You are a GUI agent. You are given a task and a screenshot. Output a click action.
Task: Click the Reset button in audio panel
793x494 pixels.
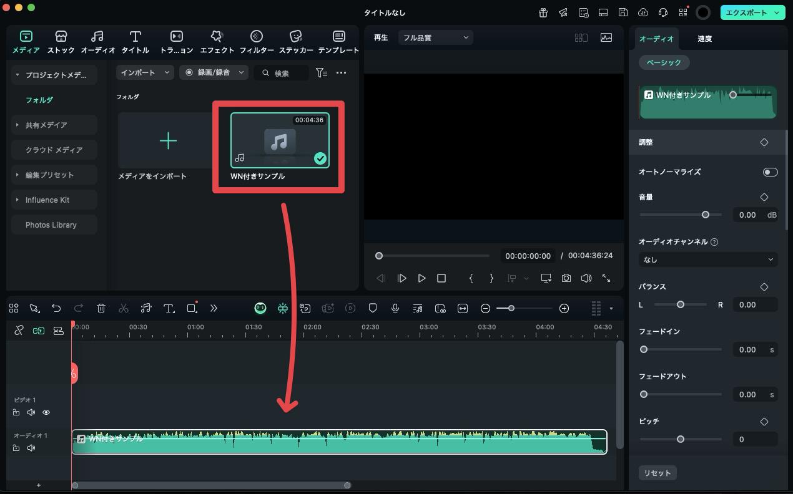[657, 473]
